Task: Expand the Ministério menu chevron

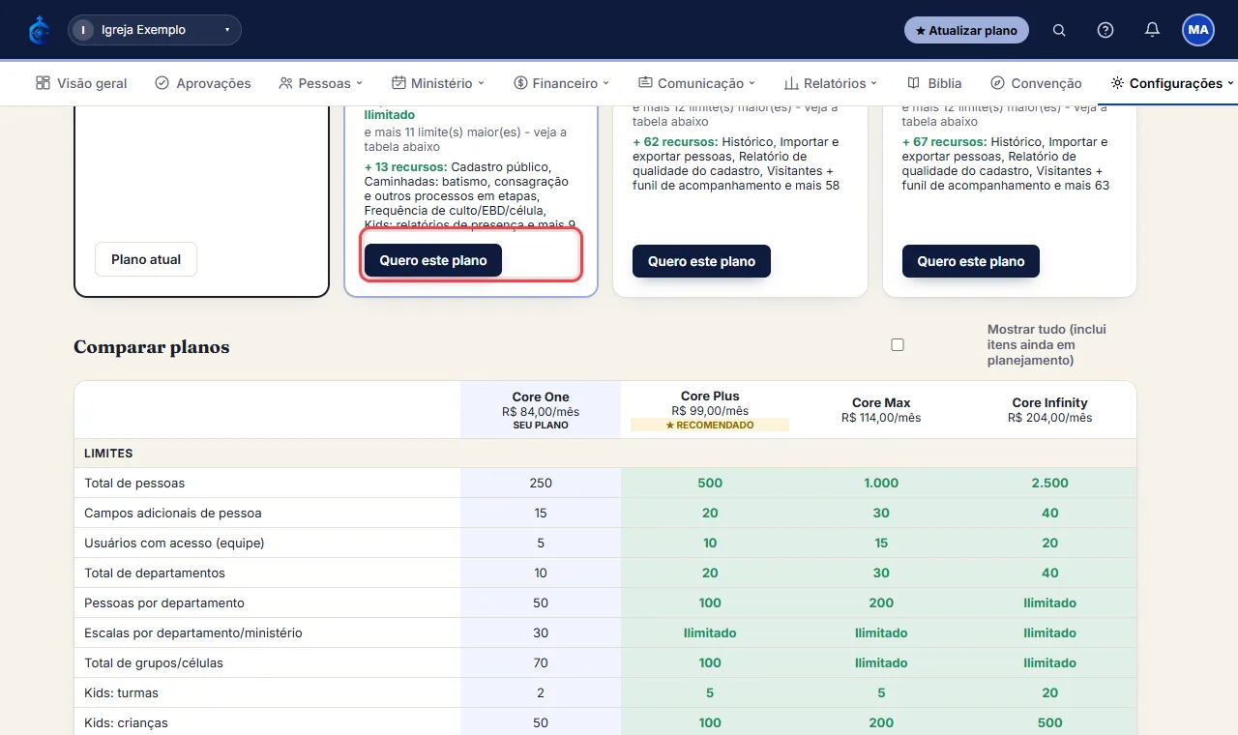Action: click(481, 83)
